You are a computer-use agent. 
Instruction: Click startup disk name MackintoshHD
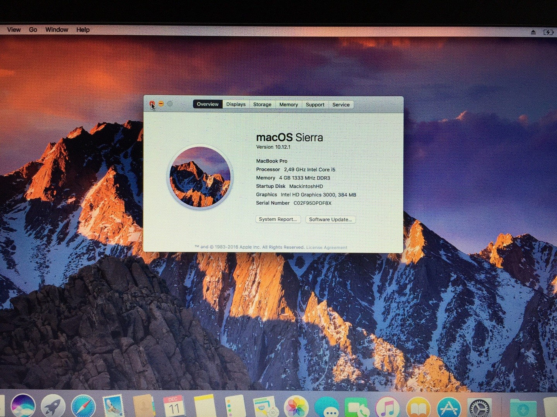coord(306,186)
